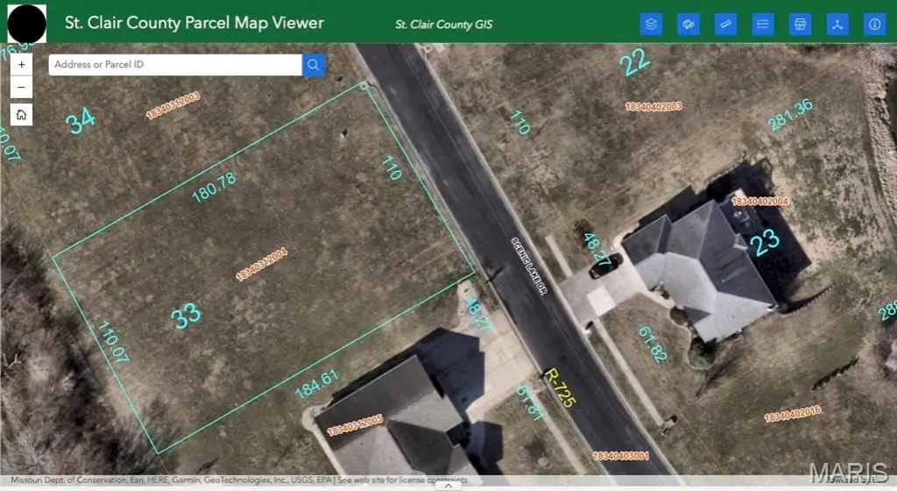Click the search magnifier button

click(x=313, y=65)
